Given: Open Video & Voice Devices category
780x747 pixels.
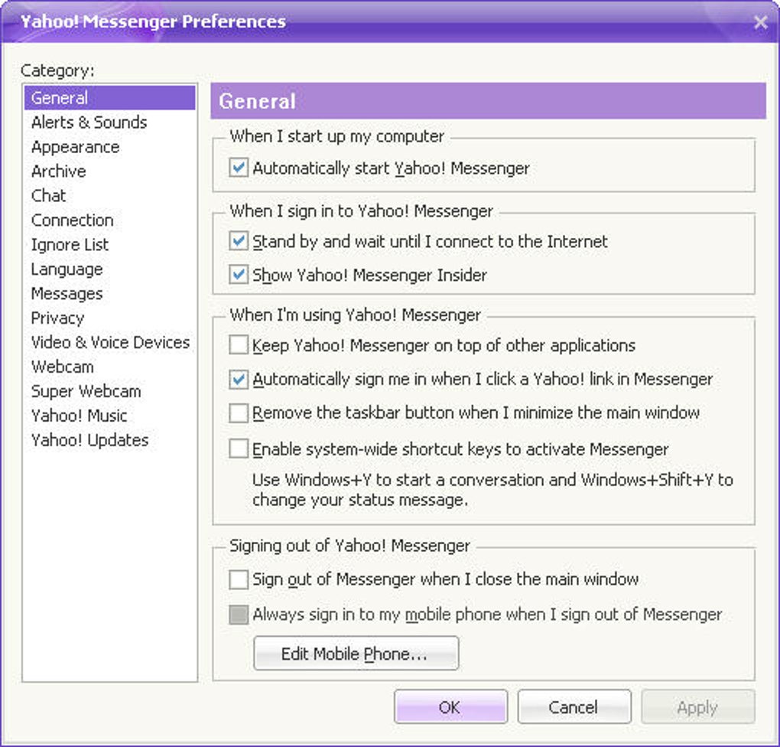Looking at the screenshot, I should pos(110,343).
